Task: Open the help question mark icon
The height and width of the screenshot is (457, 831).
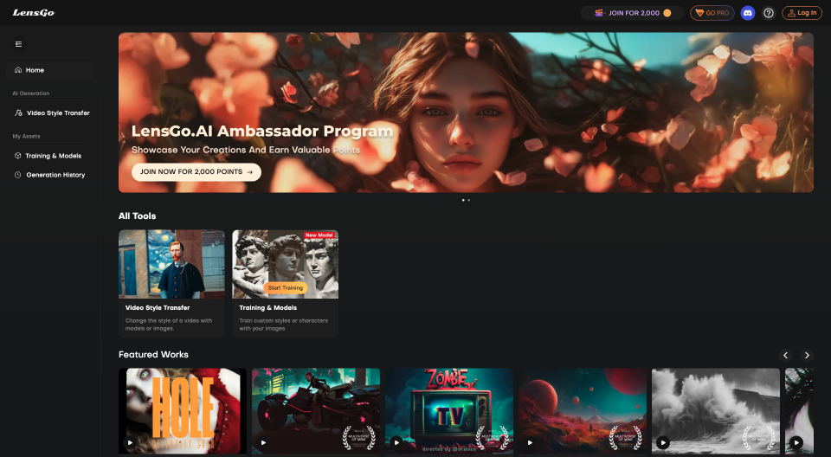Action: pyautogui.click(x=769, y=13)
